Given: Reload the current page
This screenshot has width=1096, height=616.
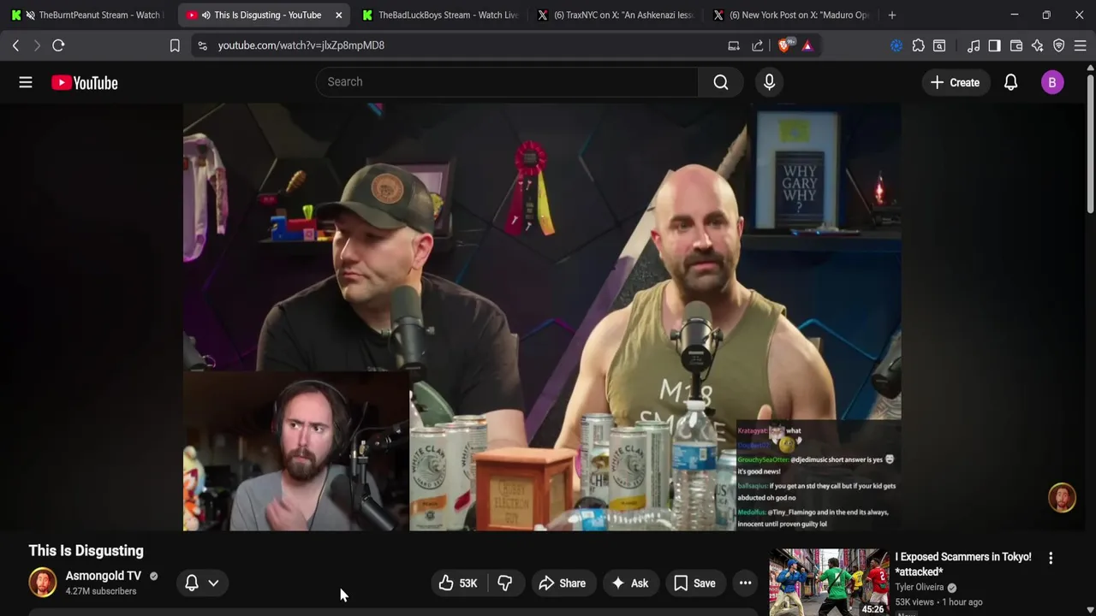Looking at the screenshot, I should (x=58, y=45).
